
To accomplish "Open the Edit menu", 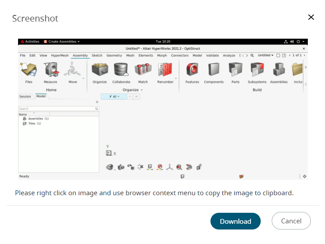I will [x=32, y=55].
